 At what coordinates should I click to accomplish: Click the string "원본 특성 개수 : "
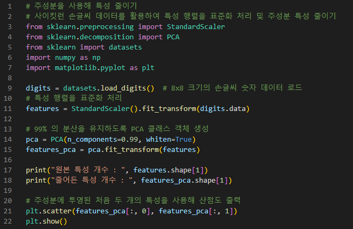click(88, 170)
